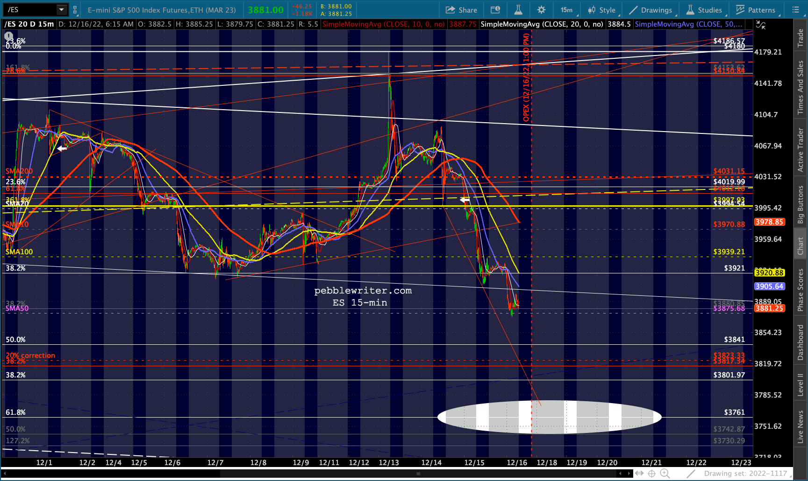Viewport: 808px width, 481px height.
Task: Open the Live News side tab
Action: click(801, 426)
